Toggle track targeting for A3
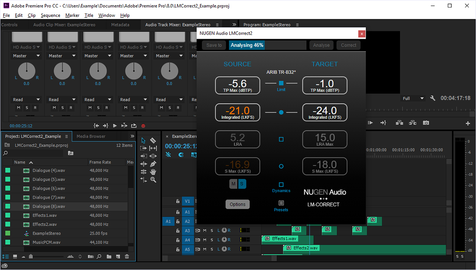Screen dimensions: 476x270 188,230
